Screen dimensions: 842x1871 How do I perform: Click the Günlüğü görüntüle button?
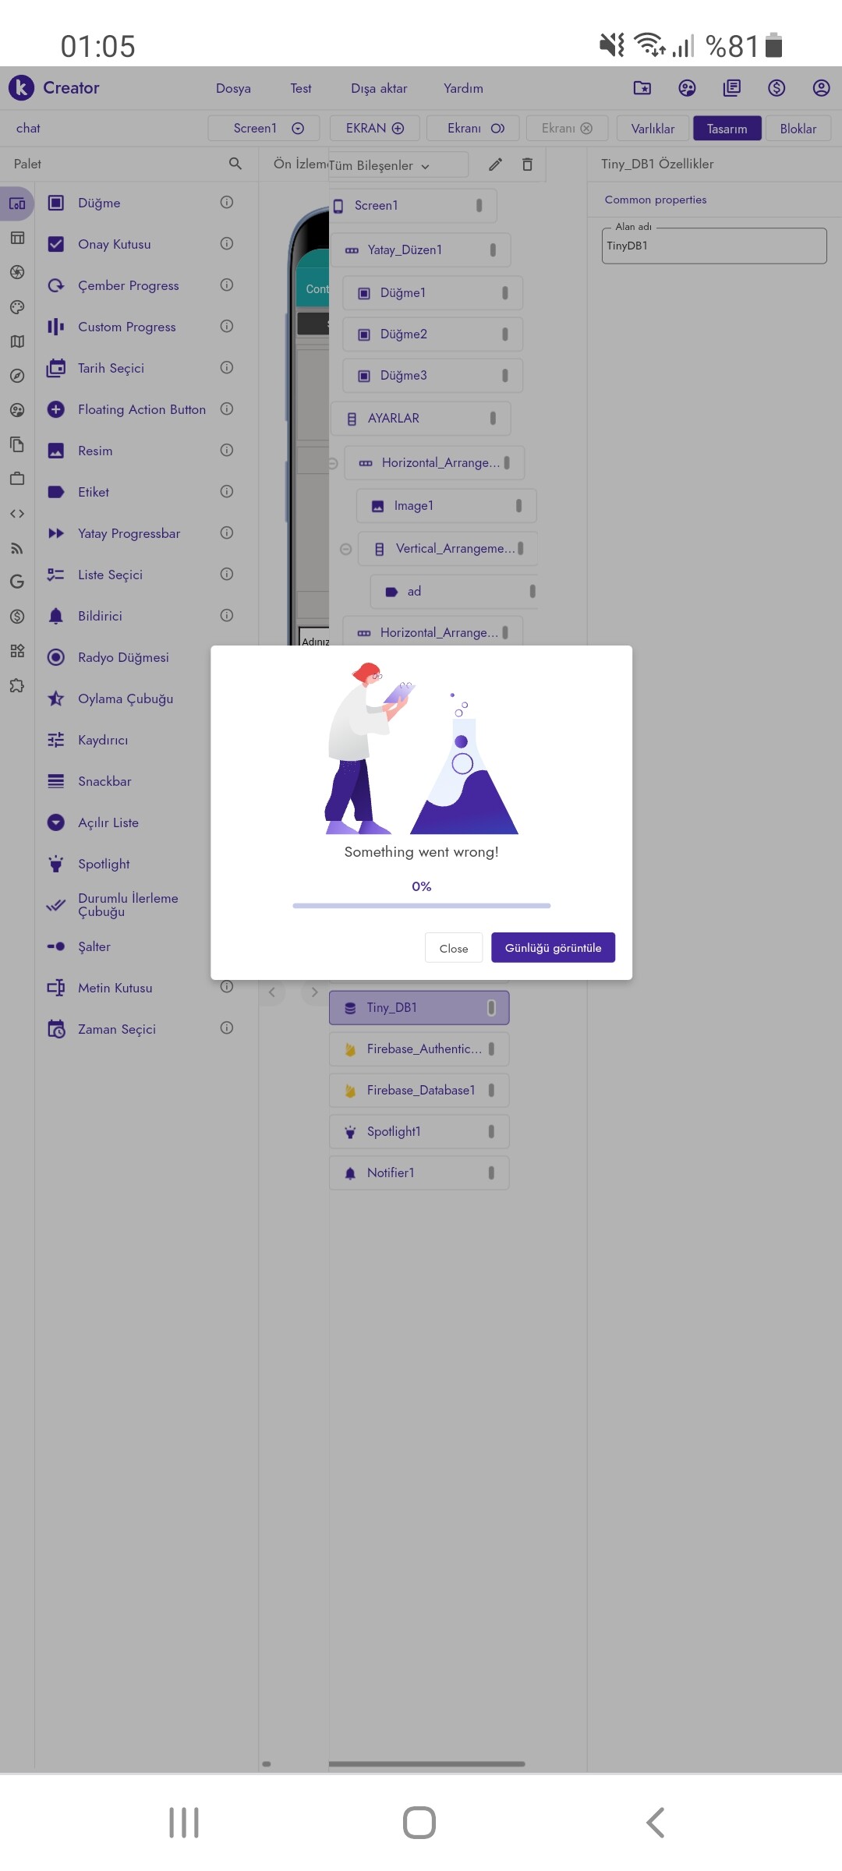[x=553, y=948]
